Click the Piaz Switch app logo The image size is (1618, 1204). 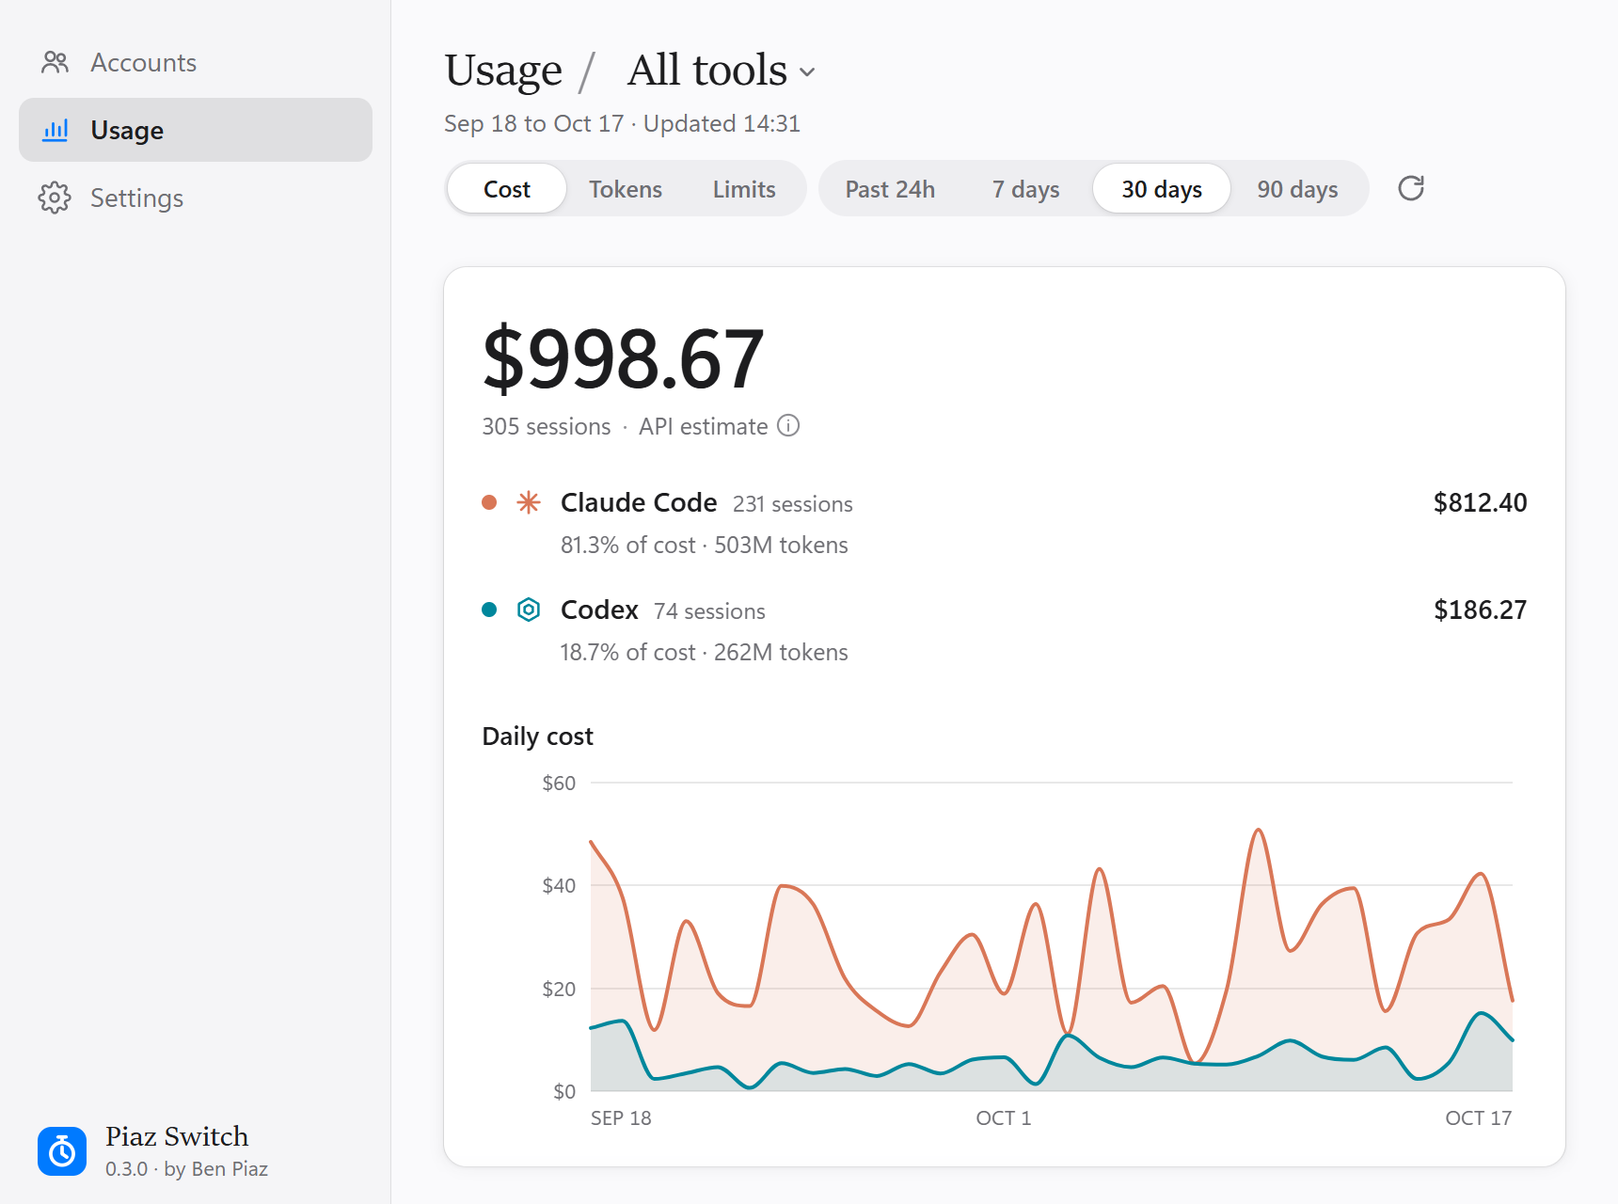point(62,1151)
